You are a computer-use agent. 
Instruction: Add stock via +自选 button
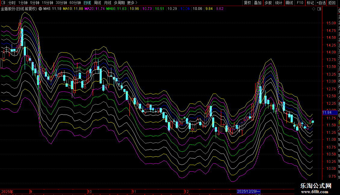(321, 3)
